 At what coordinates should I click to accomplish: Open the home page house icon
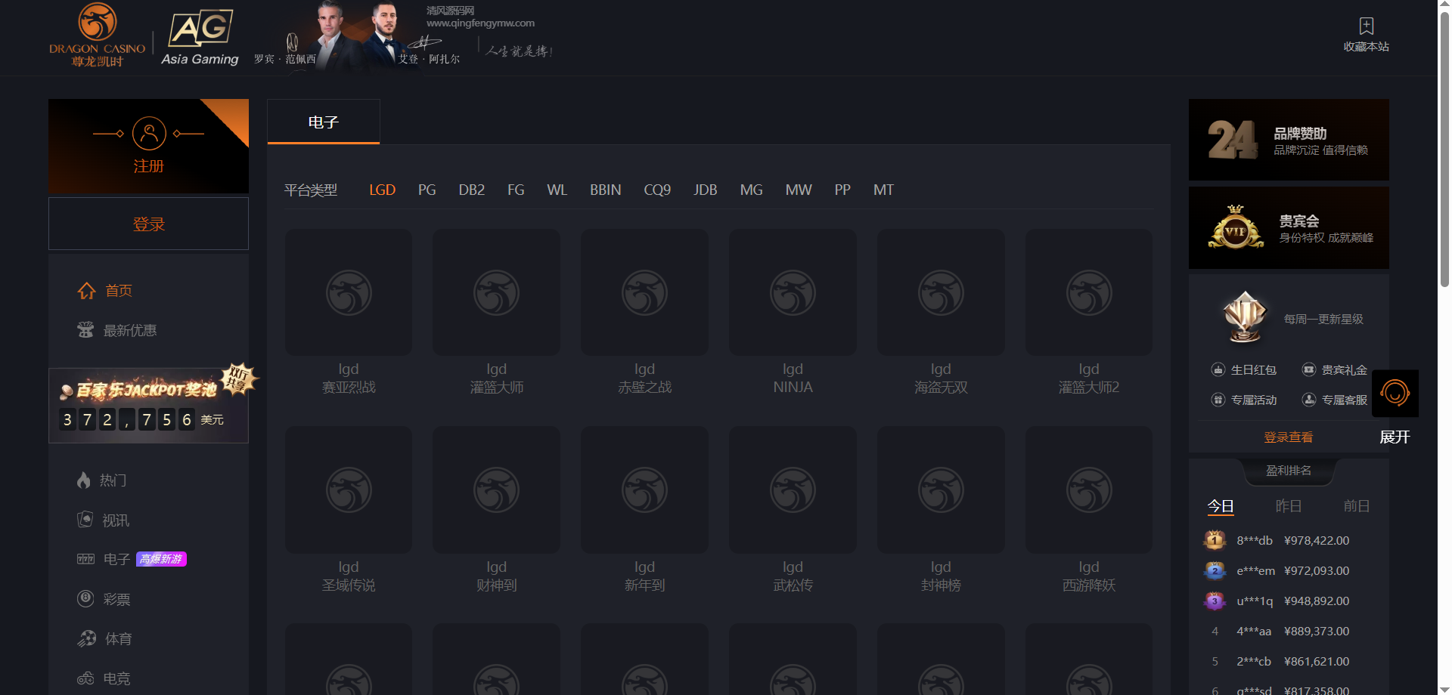[x=86, y=291]
